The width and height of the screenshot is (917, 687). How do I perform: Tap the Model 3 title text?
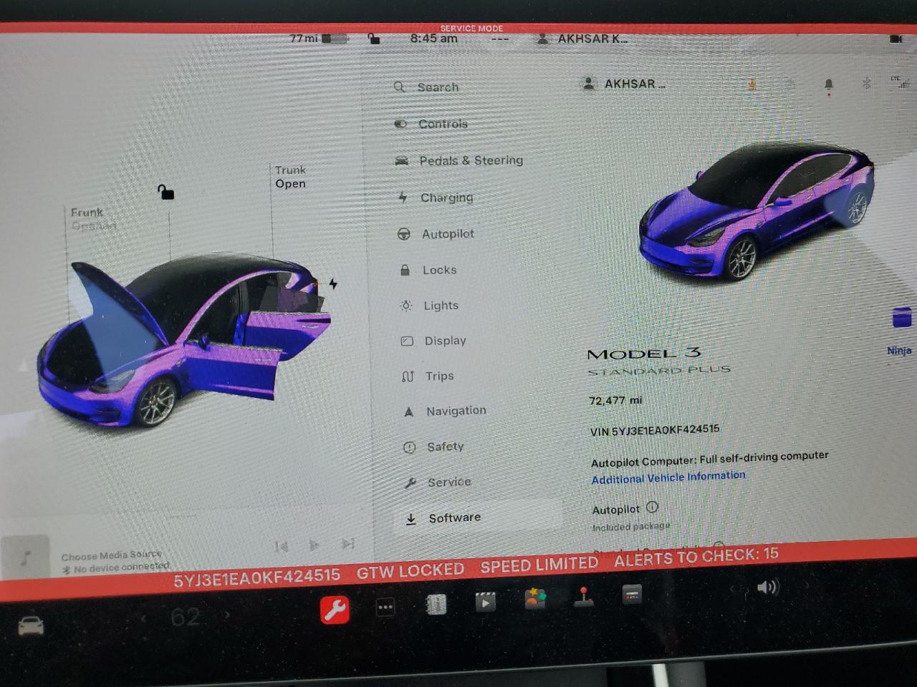[x=643, y=354]
